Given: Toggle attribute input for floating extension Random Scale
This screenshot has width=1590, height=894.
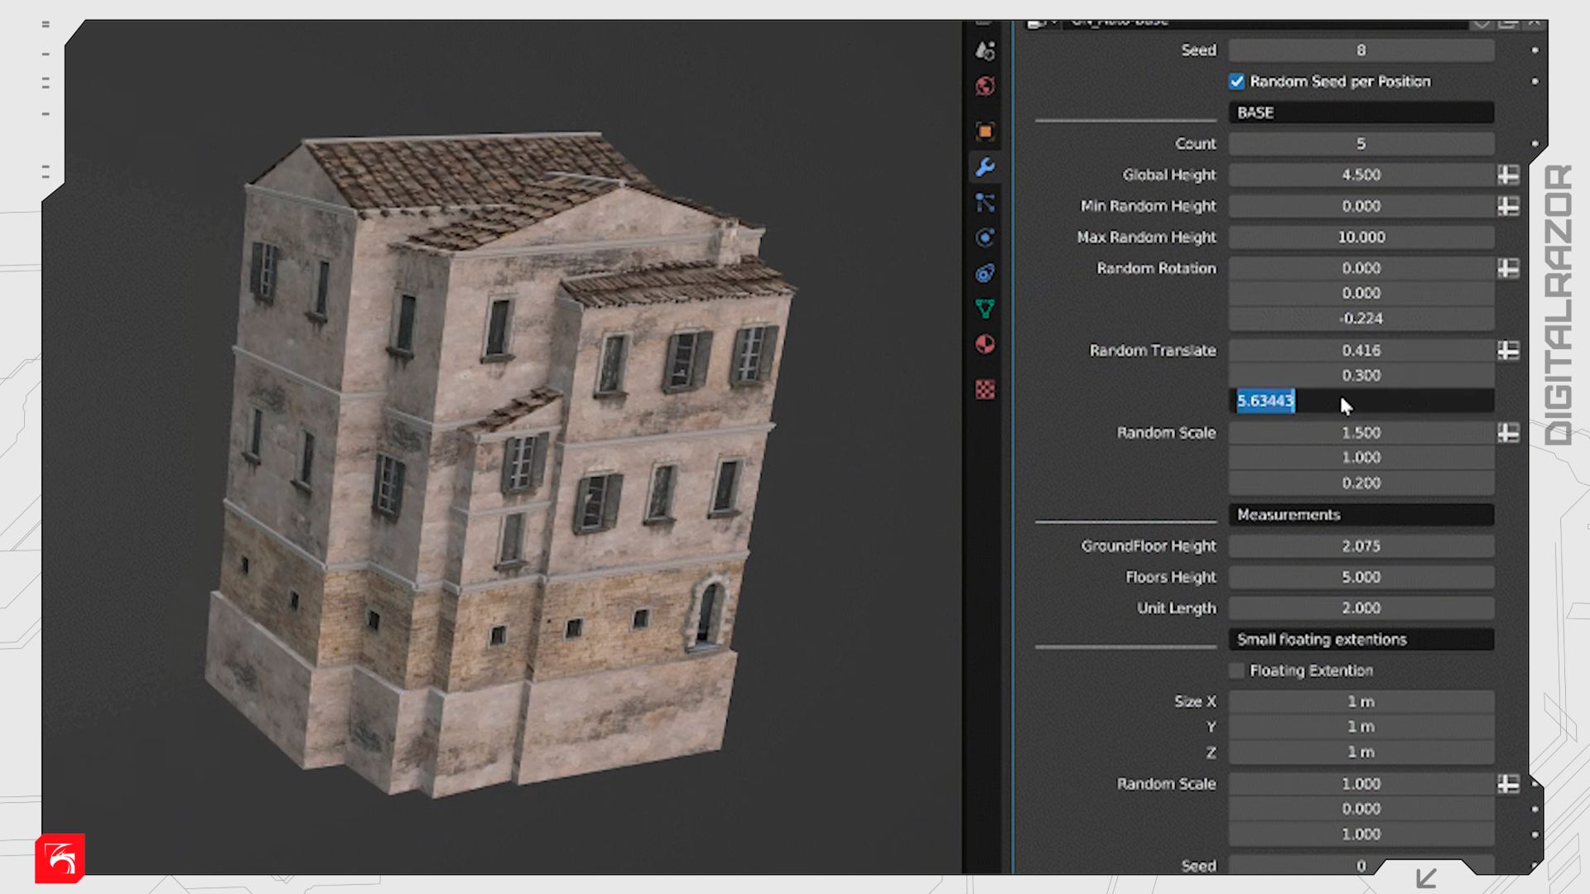Looking at the screenshot, I should pyautogui.click(x=1508, y=784).
